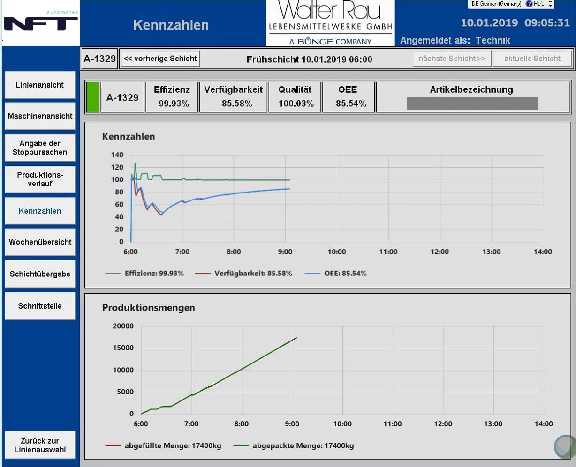Click the Effizienz 99.93% tile

click(x=172, y=97)
